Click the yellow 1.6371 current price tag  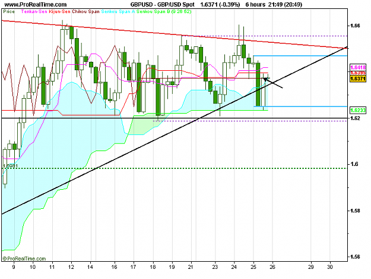[x=358, y=79]
